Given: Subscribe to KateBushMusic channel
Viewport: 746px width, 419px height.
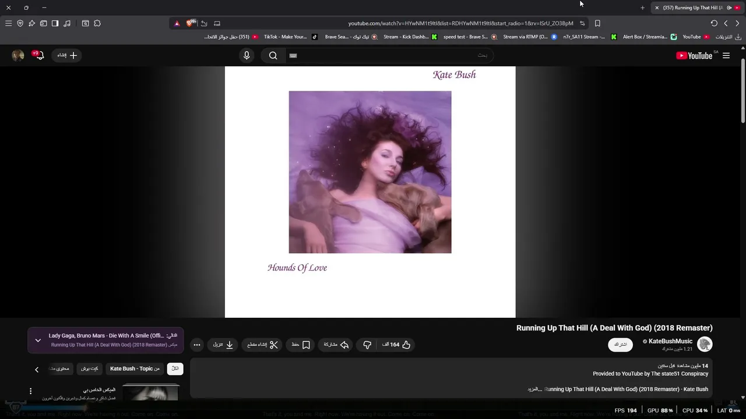Looking at the screenshot, I should tap(620, 345).
